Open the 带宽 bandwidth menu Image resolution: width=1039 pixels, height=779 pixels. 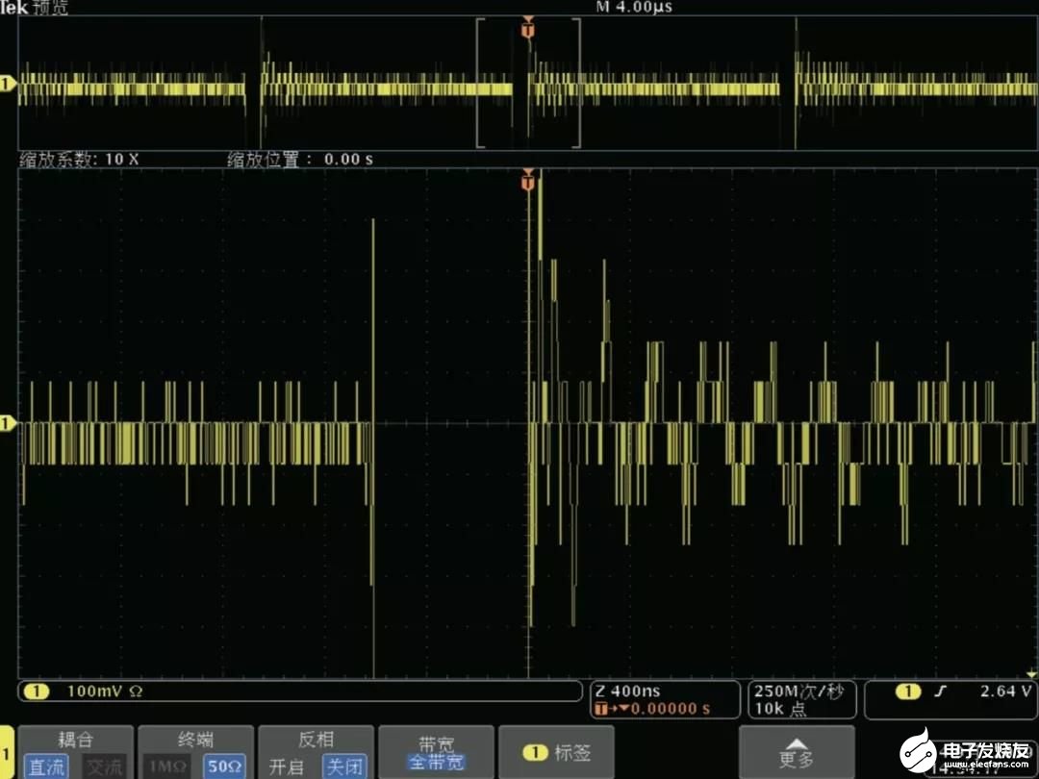436,752
